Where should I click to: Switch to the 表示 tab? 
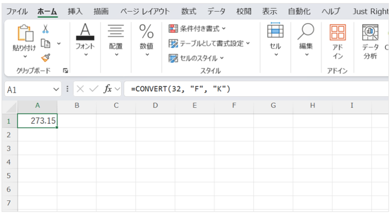pyautogui.click(x=269, y=12)
